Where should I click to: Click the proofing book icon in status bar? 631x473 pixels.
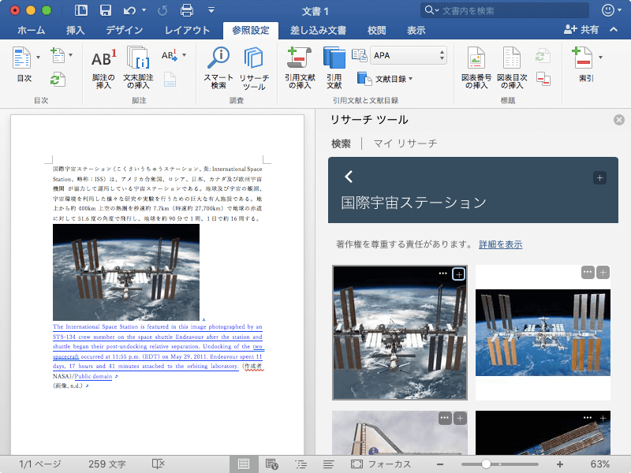[x=159, y=464]
